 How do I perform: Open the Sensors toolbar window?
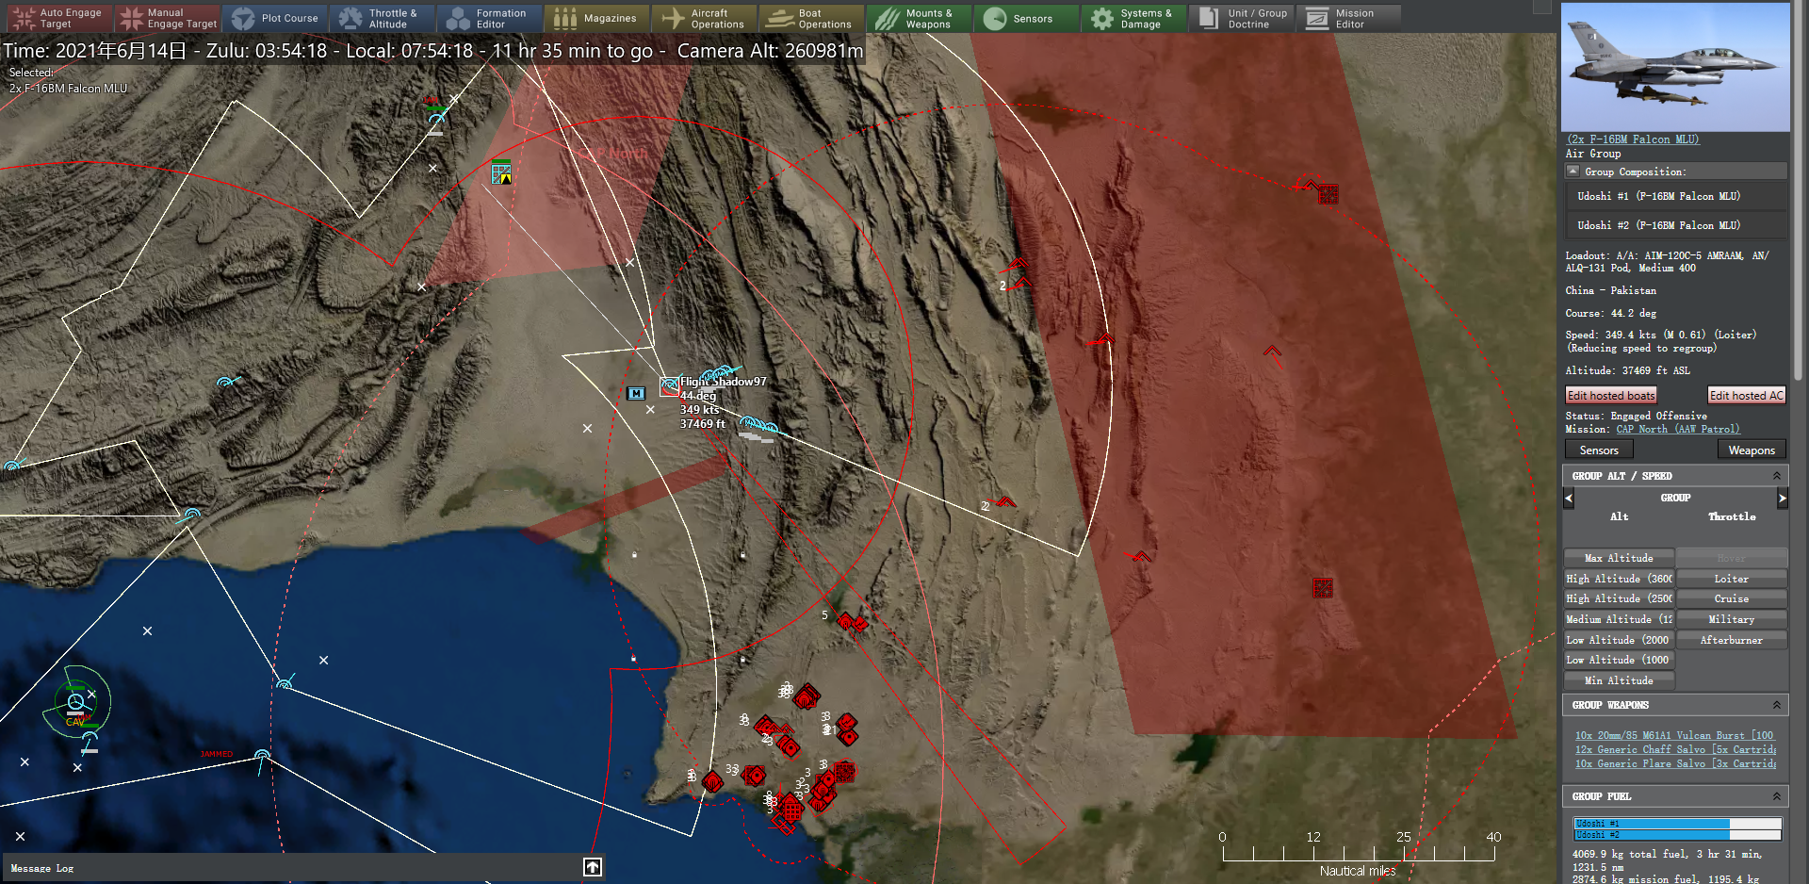click(1026, 18)
